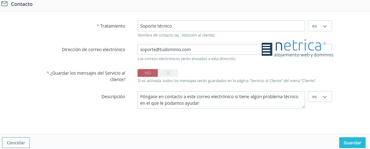
Task: Click inside the Descripción text area
Action: tap(221, 100)
